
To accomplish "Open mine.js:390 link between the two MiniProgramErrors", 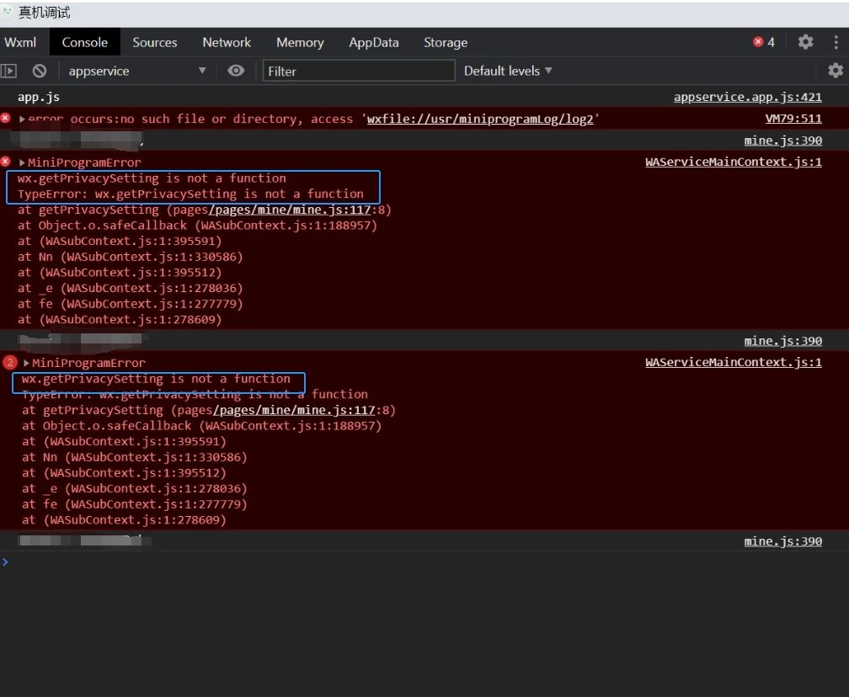I will (x=783, y=341).
